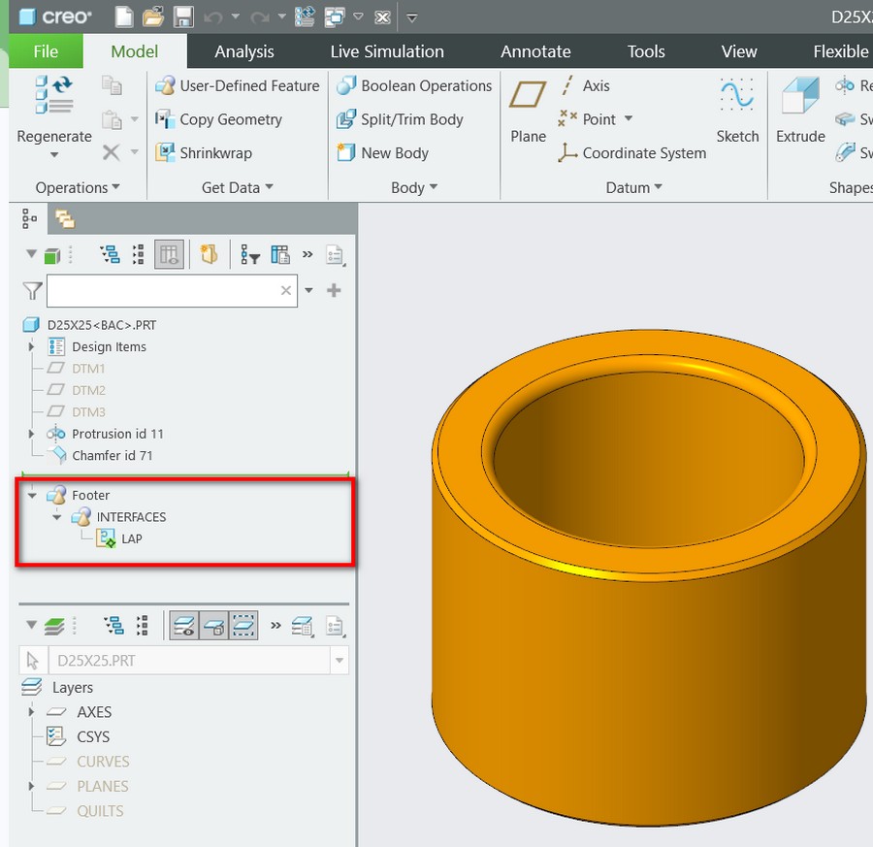The height and width of the screenshot is (847, 873).
Task: Open the Operations group dropdown
Action: coord(78,187)
